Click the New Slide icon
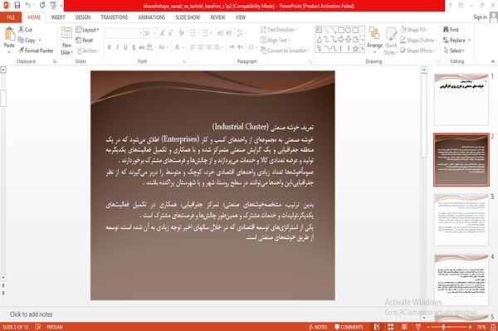Viewport: 498px width, 331px height. [66, 33]
